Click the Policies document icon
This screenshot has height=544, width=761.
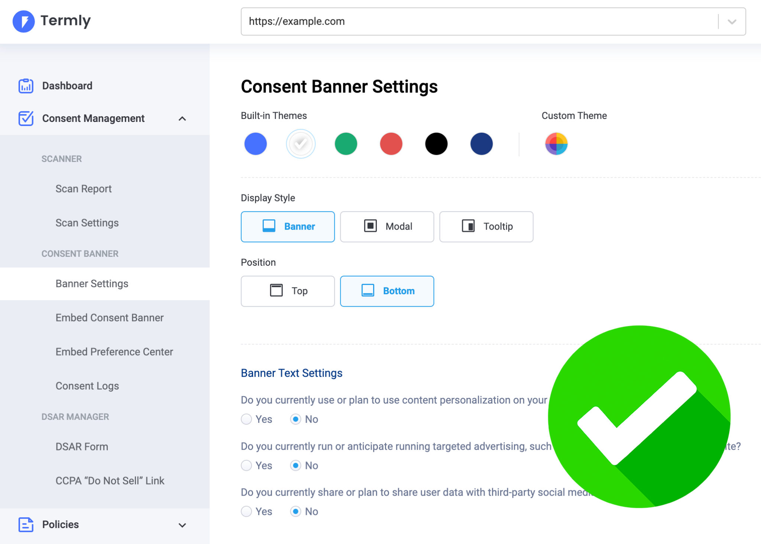coord(26,525)
